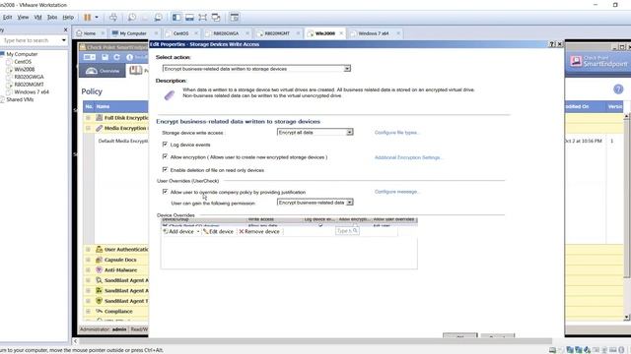
Task: Switch to the Home tab
Action: [90, 33]
